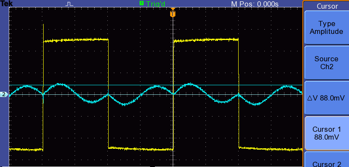Click the Trig'd status text
This screenshot has width=349, height=167.
[x=155, y=3]
